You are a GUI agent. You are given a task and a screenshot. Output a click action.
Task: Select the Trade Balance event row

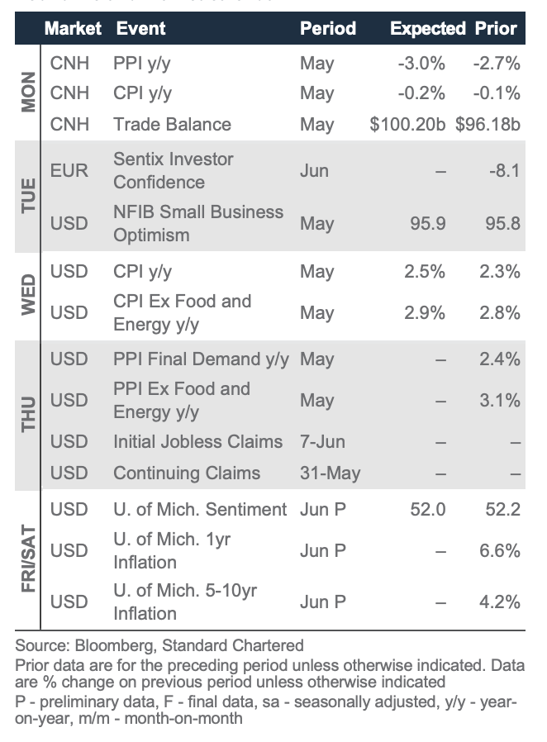283,125
